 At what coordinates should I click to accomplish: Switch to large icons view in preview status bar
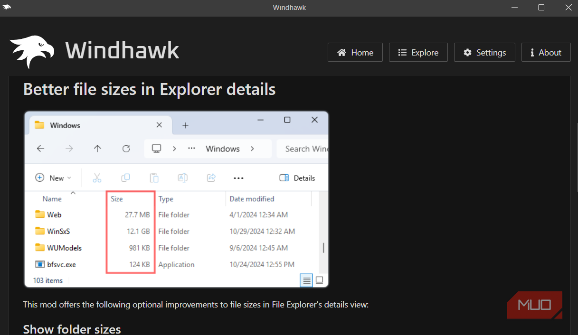pos(320,280)
